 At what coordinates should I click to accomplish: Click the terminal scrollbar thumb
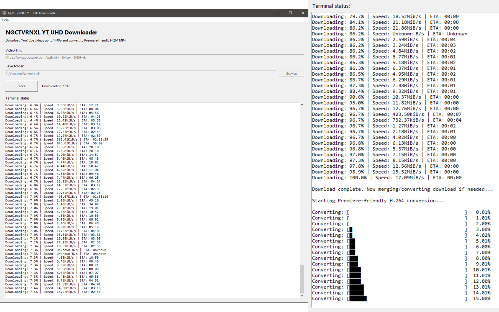[x=302, y=279]
